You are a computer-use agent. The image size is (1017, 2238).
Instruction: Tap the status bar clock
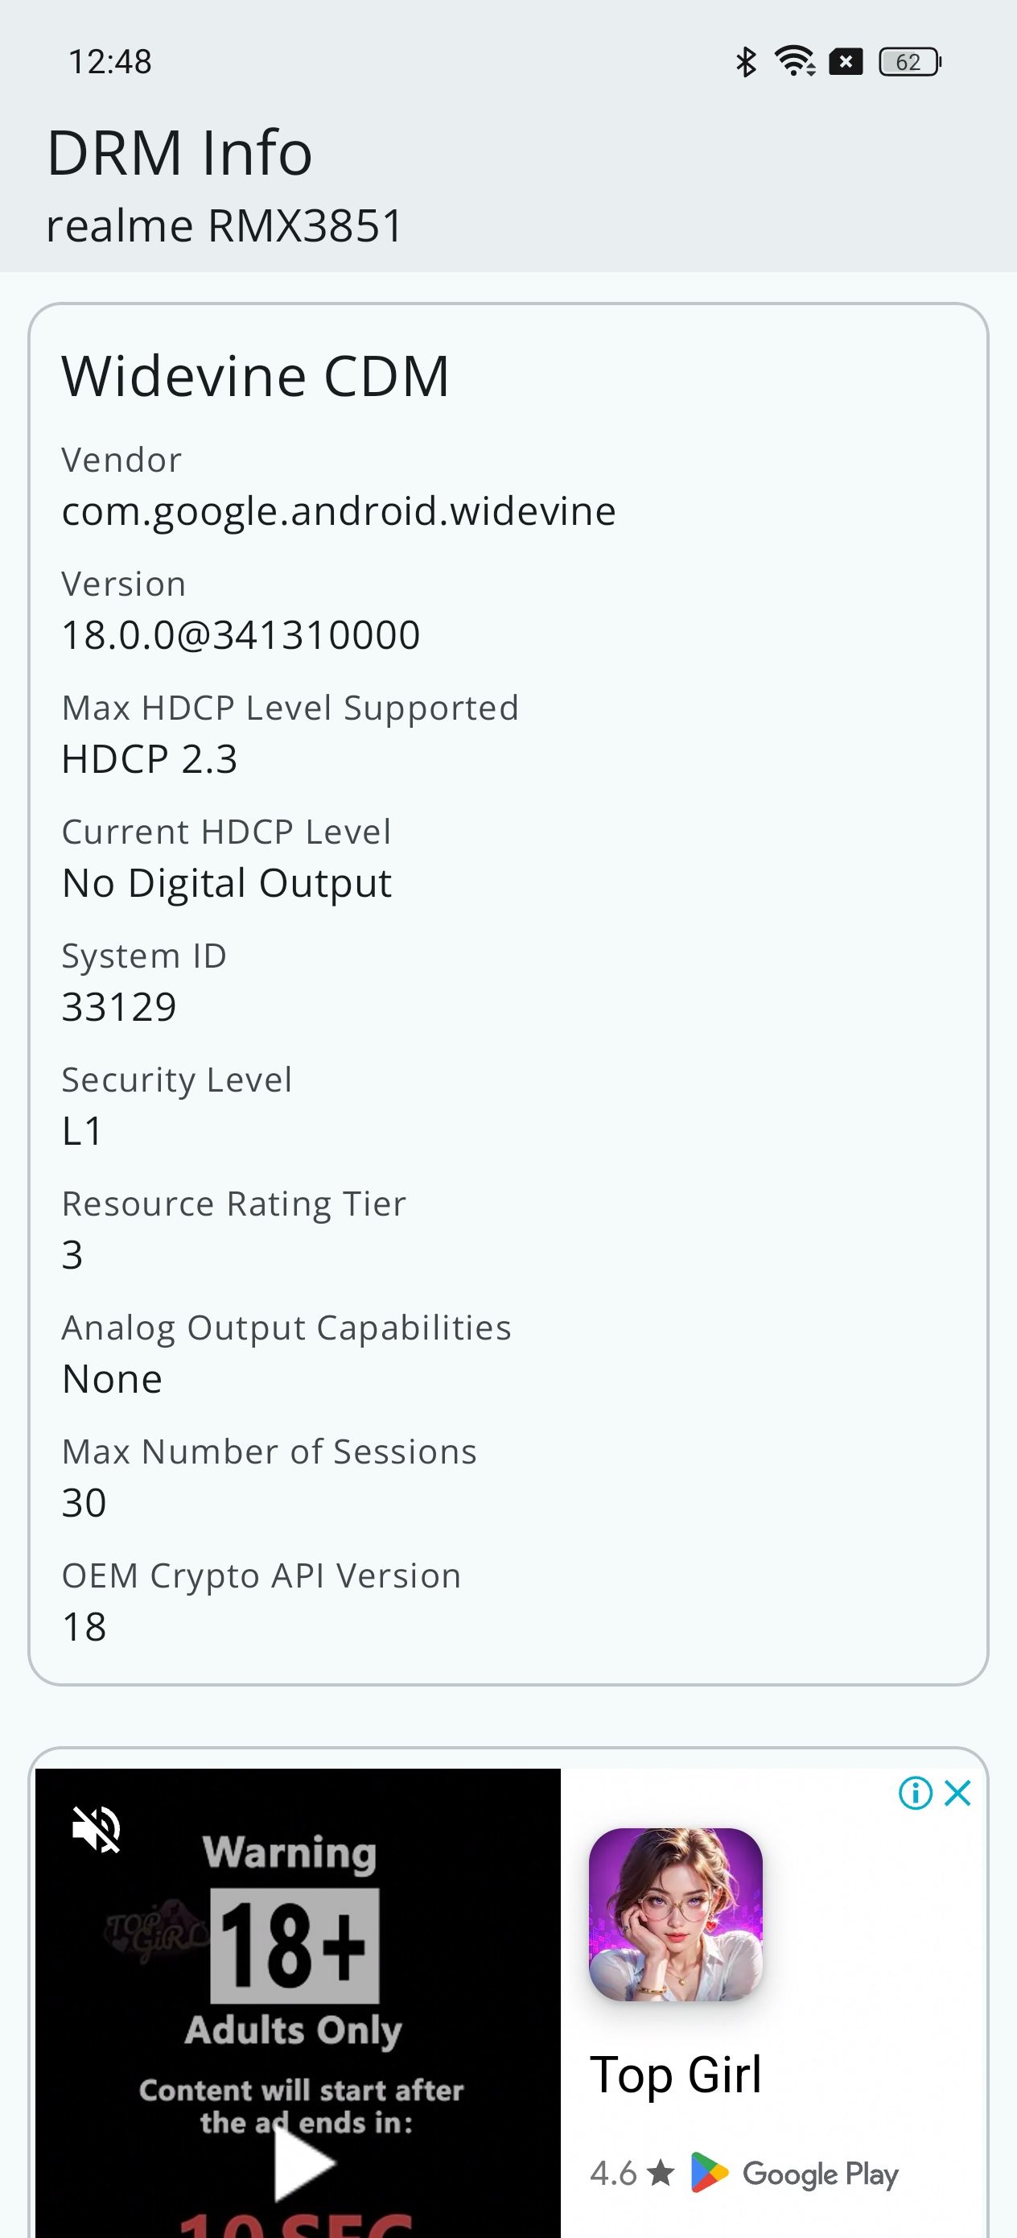click(110, 62)
